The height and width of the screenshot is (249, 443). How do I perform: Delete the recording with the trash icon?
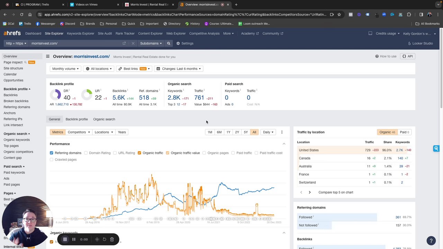click(112, 239)
